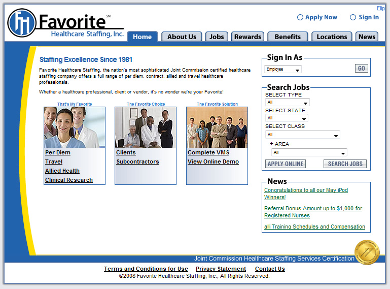The image size is (390, 289).
Task: Open the Benefits tab
Action: click(288, 37)
